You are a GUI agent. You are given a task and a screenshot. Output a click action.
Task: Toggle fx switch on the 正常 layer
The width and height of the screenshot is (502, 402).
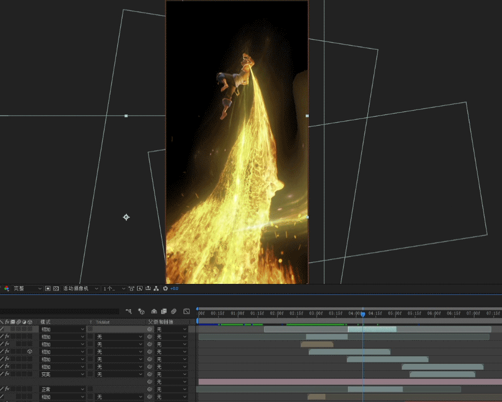[x=7, y=389]
